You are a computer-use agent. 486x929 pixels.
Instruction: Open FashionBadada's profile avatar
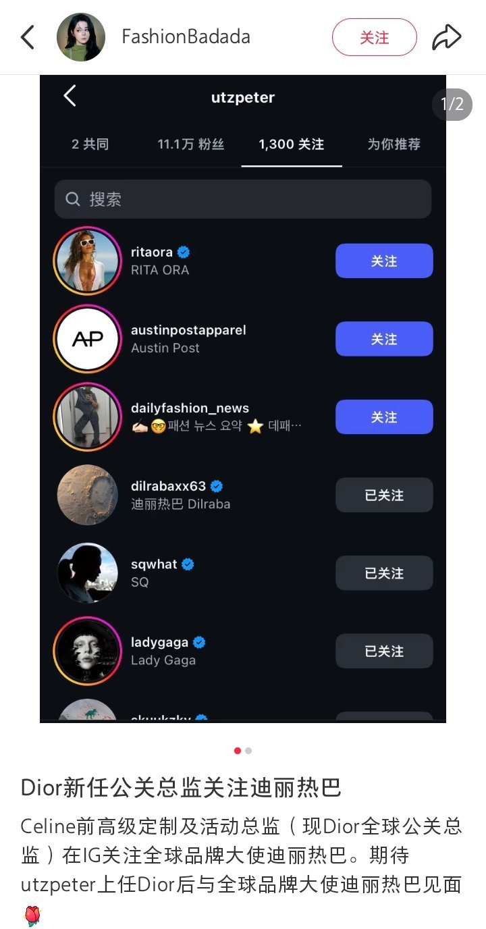tap(81, 37)
